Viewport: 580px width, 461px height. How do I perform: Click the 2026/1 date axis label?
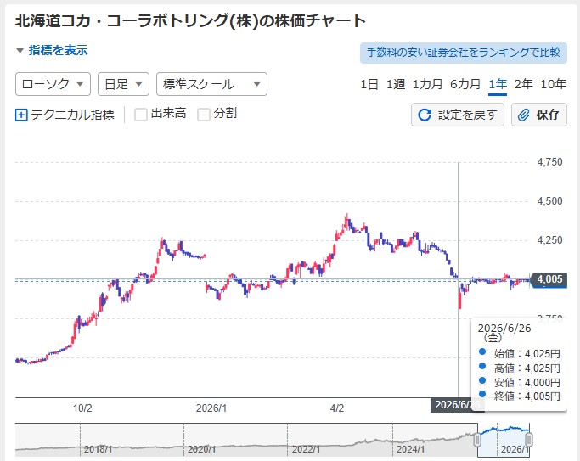pos(211,408)
